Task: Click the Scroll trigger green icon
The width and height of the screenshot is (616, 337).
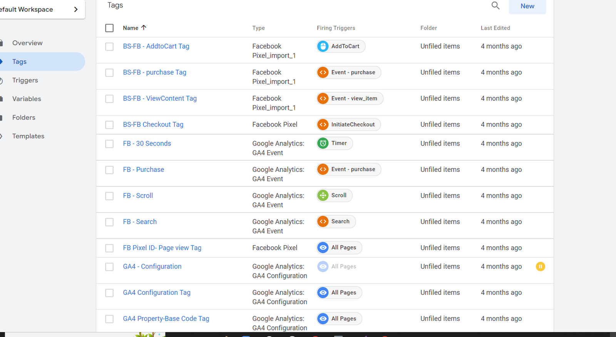Action: point(323,196)
